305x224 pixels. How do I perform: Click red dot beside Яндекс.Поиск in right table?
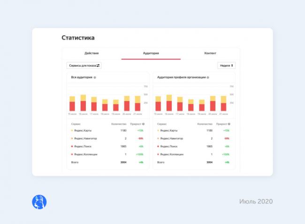[158, 146]
